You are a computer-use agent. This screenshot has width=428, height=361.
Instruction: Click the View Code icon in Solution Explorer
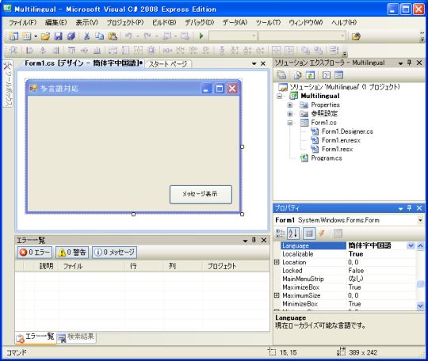(x=327, y=75)
